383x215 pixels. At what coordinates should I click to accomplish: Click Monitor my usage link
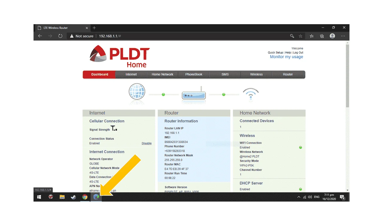tap(286, 57)
